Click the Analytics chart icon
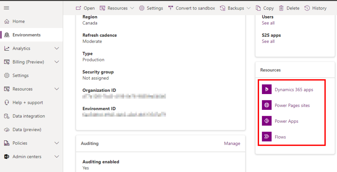This screenshot has height=172, width=337. (x=7, y=49)
